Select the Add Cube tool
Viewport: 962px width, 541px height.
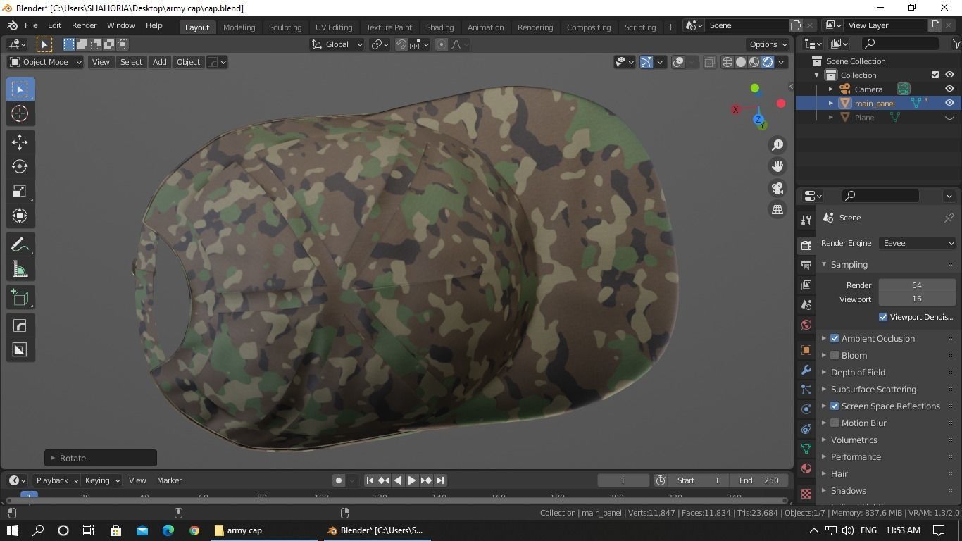pyautogui.click(x=20, y=297)
